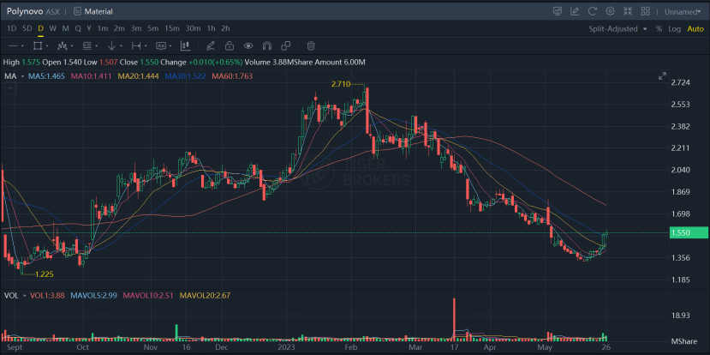Expand the measure tool dropdown arrow

146,46
